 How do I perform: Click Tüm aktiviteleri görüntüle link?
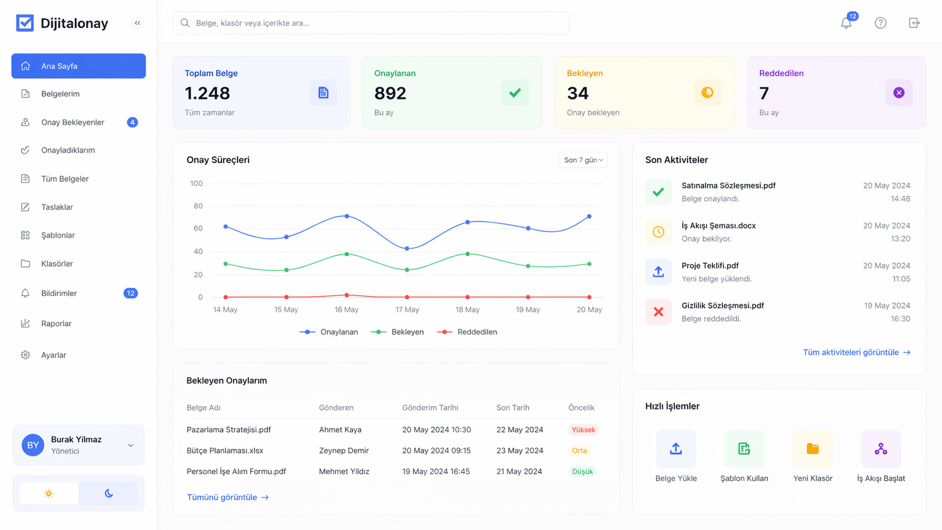coord(856,353)
